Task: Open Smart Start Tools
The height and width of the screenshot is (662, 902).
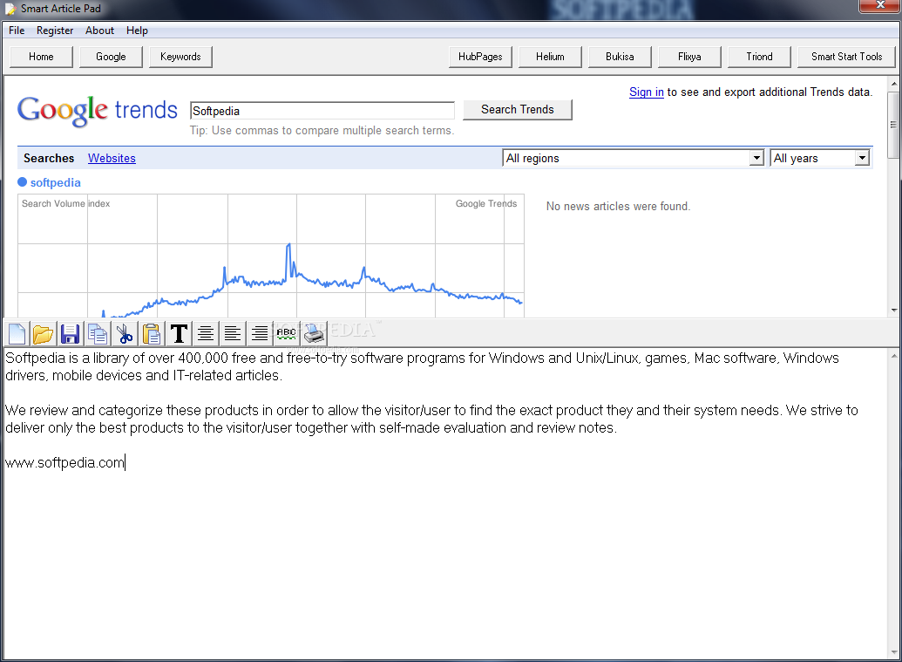Action: point(846,57)
